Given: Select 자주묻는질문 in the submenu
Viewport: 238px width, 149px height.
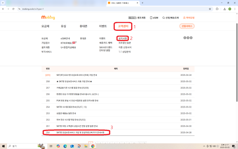Looking at the screenshot, I should coord(125,43).
